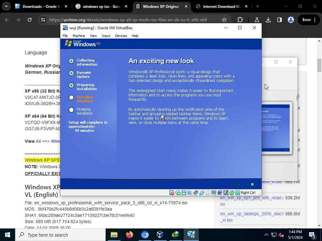Close the Windows XP Original browser tab
Image resolution: width=322 pixels, height=241 pixels.
click(x=186, y=7)
